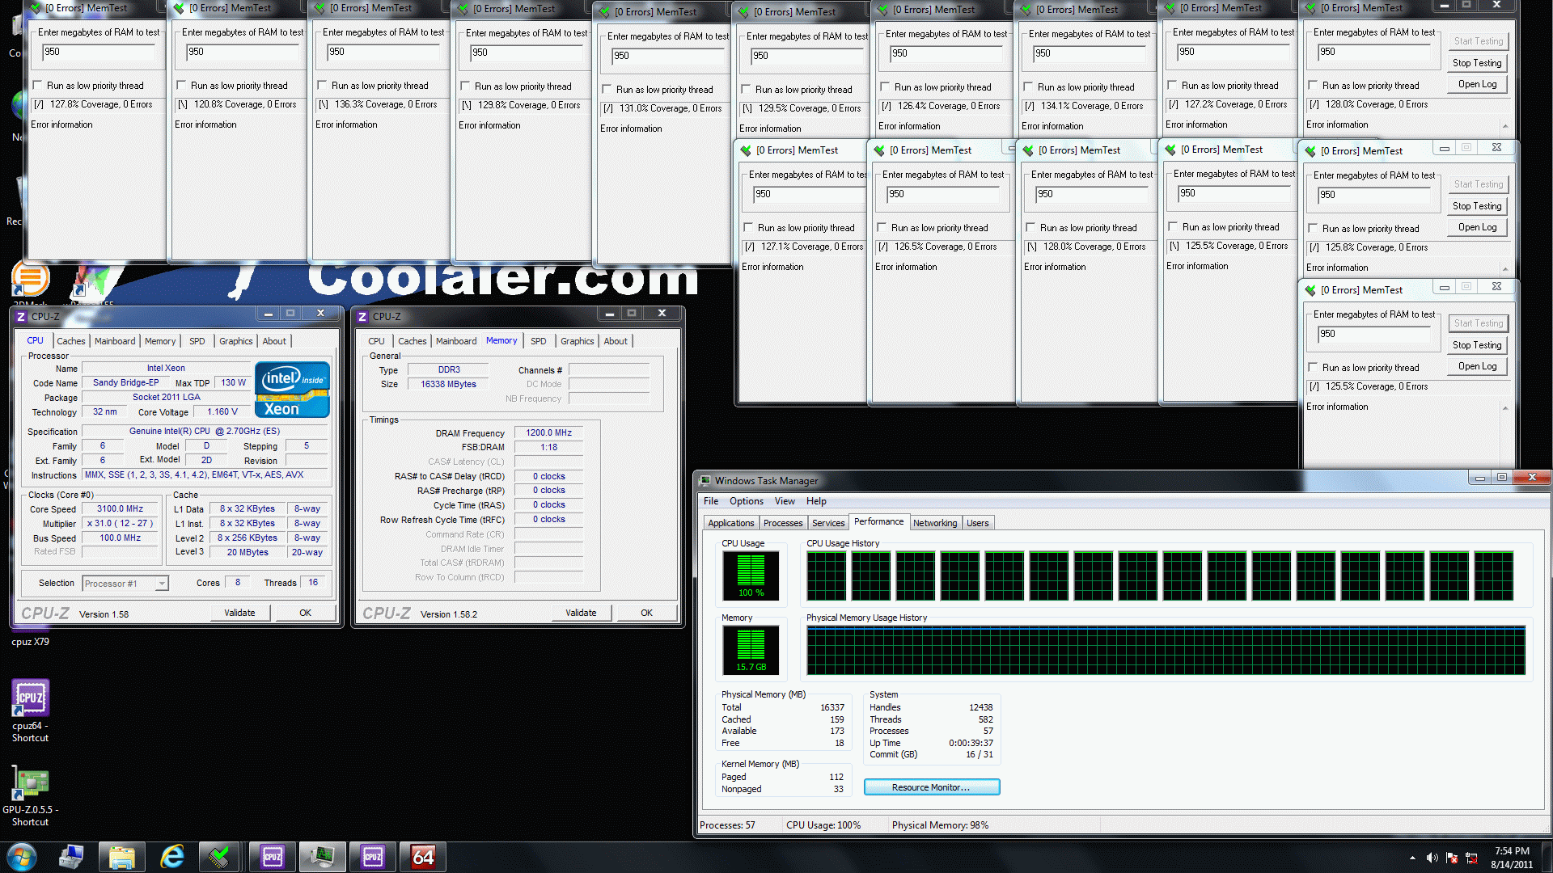1553x873 pixels.
Task: Click title icon of MemTest showing 125.8% coverage
Action: (x=1310, y=151)
